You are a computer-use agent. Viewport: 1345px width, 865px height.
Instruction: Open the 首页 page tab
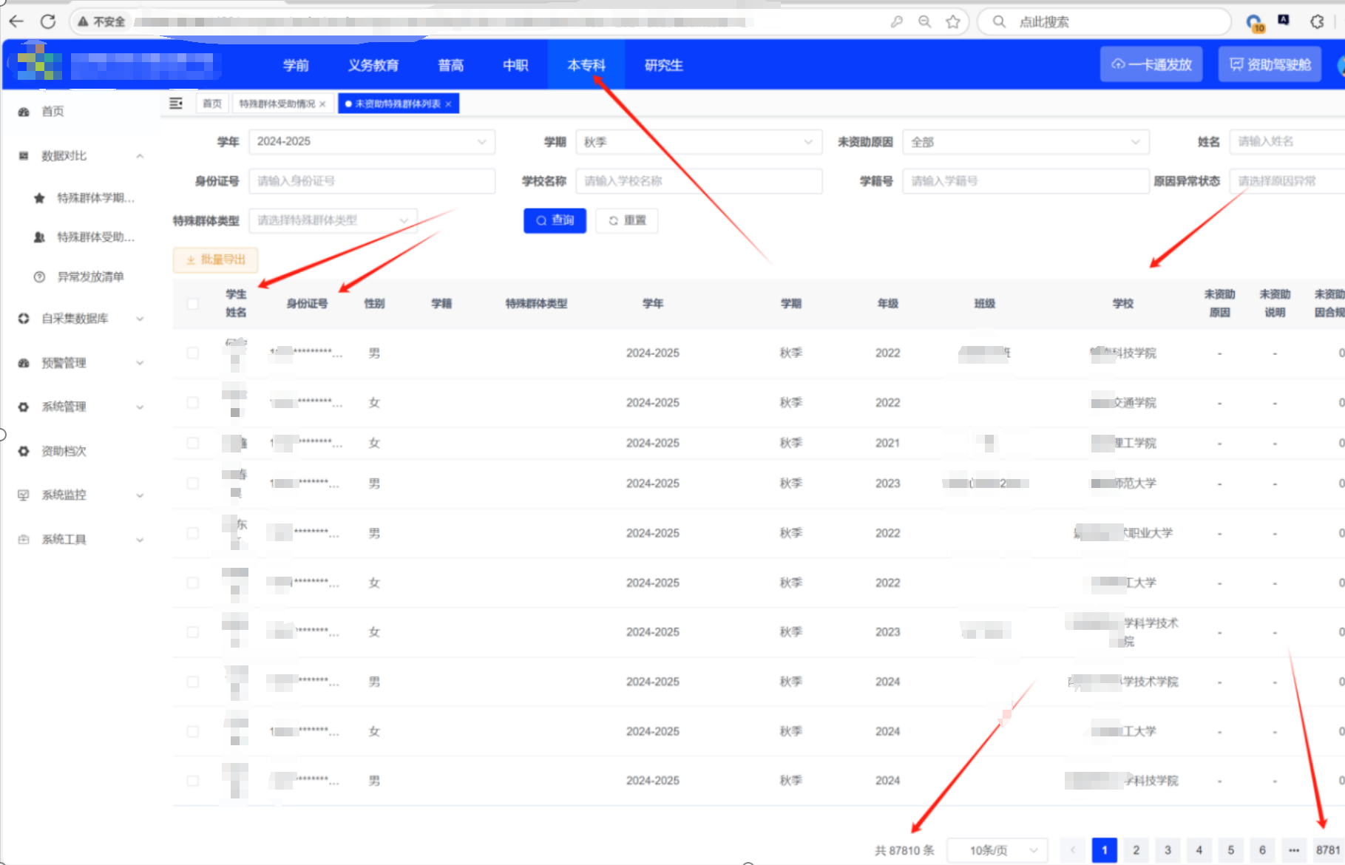pos(212,104)
